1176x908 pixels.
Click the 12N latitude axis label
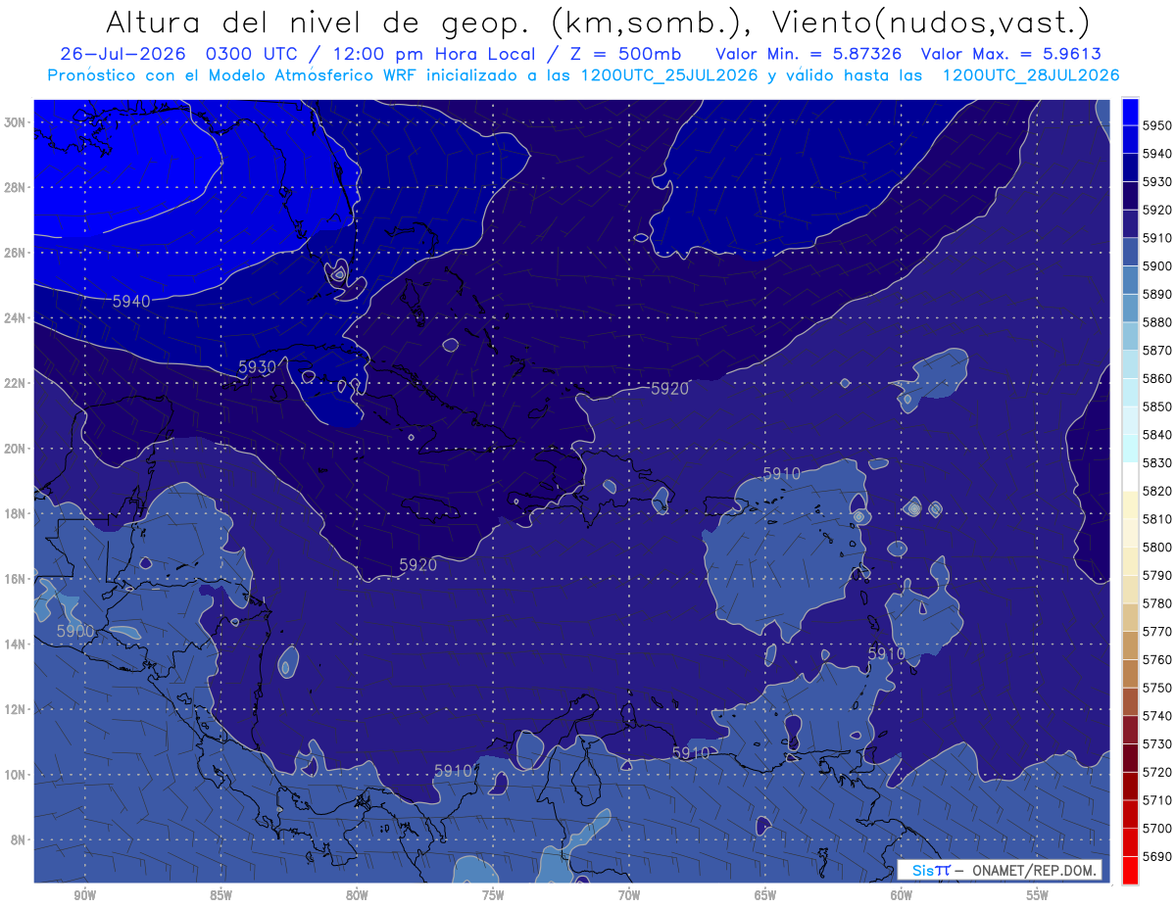point(15,709)
